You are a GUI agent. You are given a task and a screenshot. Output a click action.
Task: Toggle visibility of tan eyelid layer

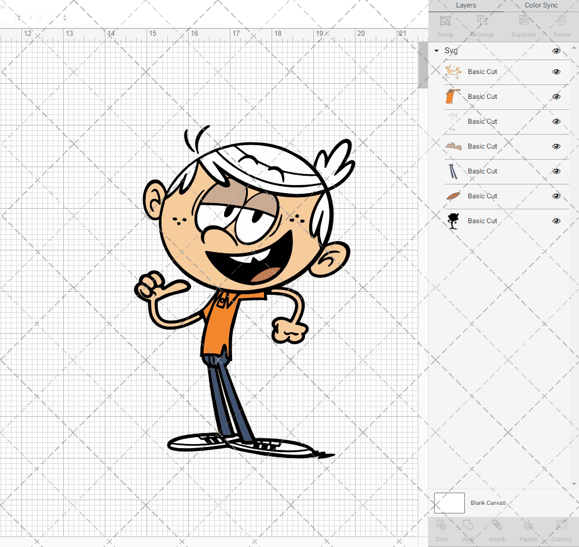(556, 146)
